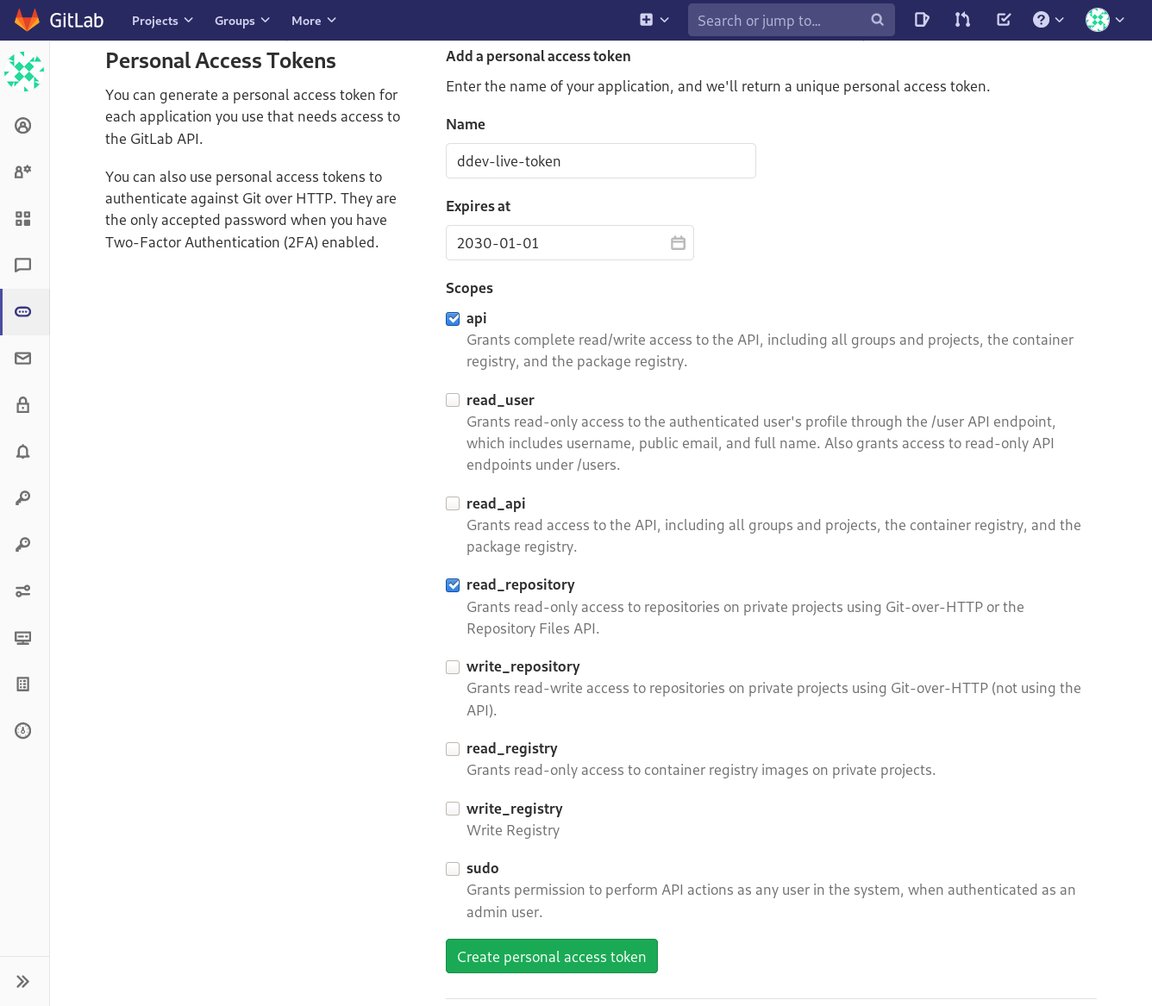Enable the read_api scope checkbox
The image size is (1152, 1006).
(x=453, y=503)
